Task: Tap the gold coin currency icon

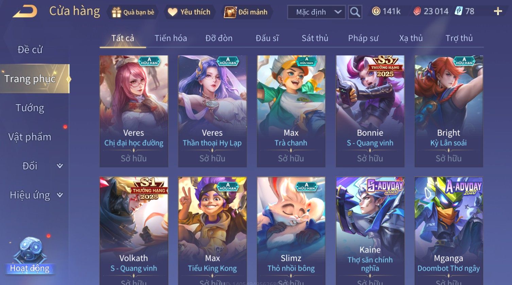Action: (376, 11)
